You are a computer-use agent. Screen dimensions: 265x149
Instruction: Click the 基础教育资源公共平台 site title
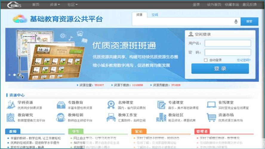tap(66, 19)
